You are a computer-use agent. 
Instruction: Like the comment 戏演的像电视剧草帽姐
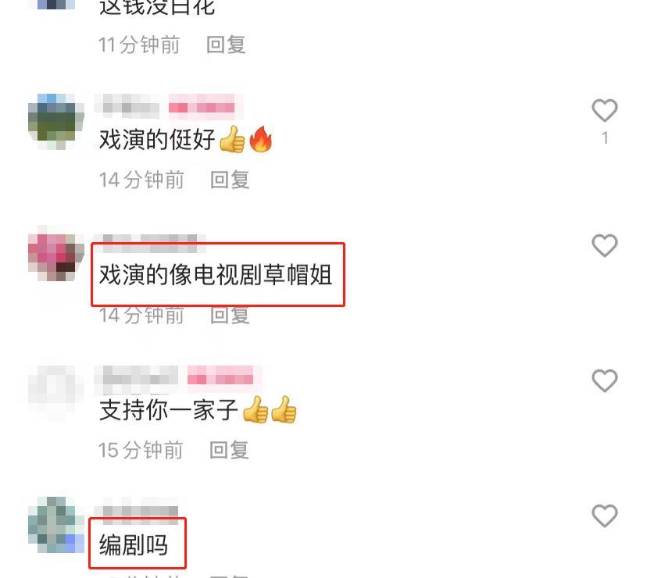pos(605,245)
